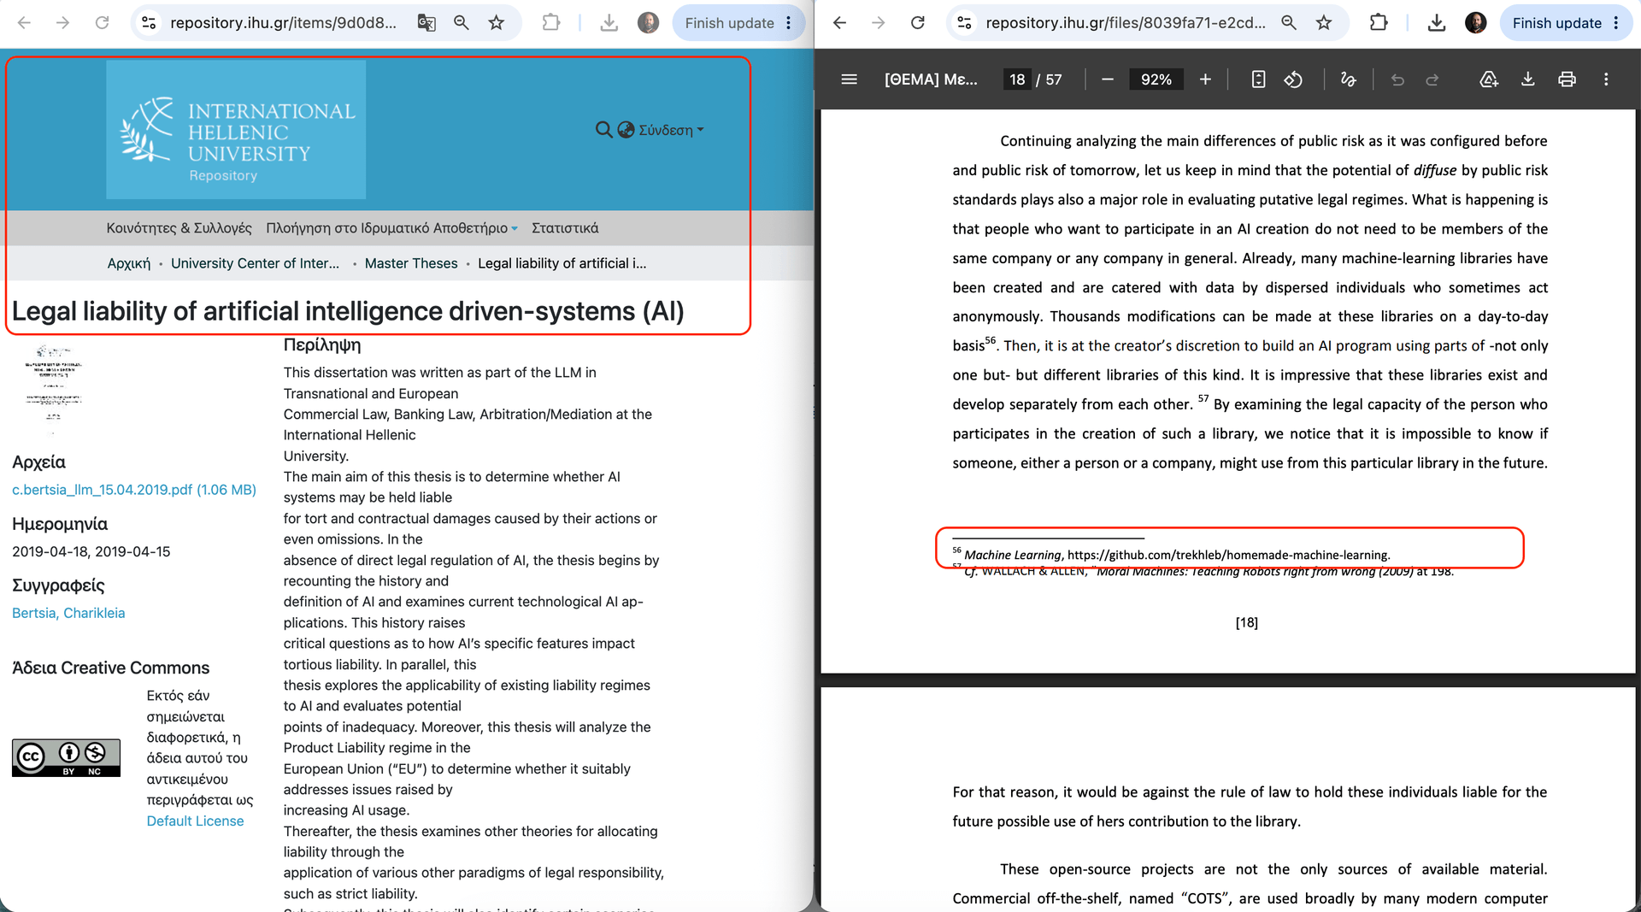Open extensions in left browser window
This screenshot has width=1641, height=912.
[551, 23]
